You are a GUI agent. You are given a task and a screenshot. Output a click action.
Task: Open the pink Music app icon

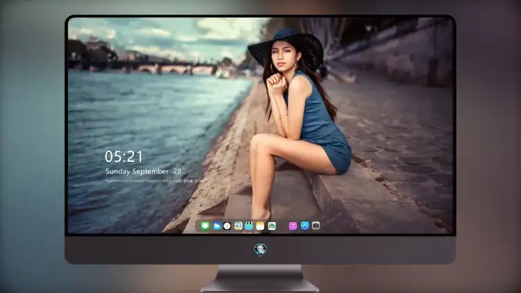[293, 226]
